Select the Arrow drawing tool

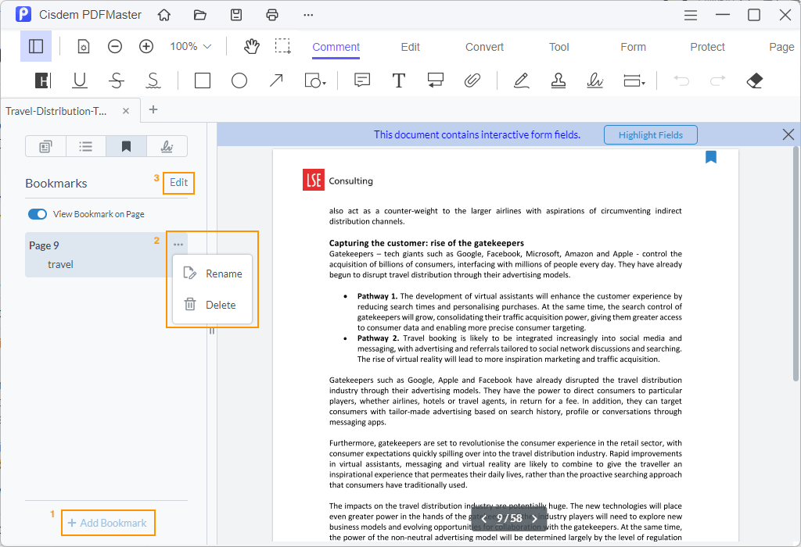[x=276, y=80]
